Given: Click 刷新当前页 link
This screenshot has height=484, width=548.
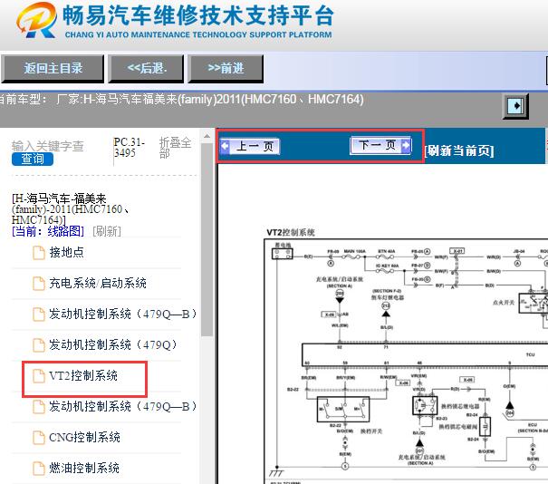Looking at the screenshot, I should (459, 150).
